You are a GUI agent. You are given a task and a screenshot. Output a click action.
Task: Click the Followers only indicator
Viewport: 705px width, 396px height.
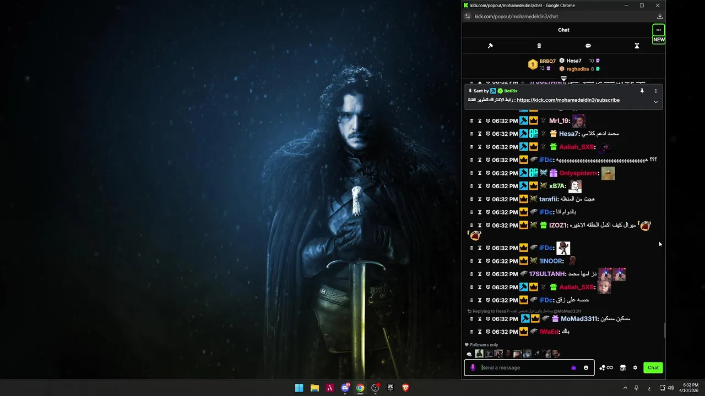pos(481,345)
